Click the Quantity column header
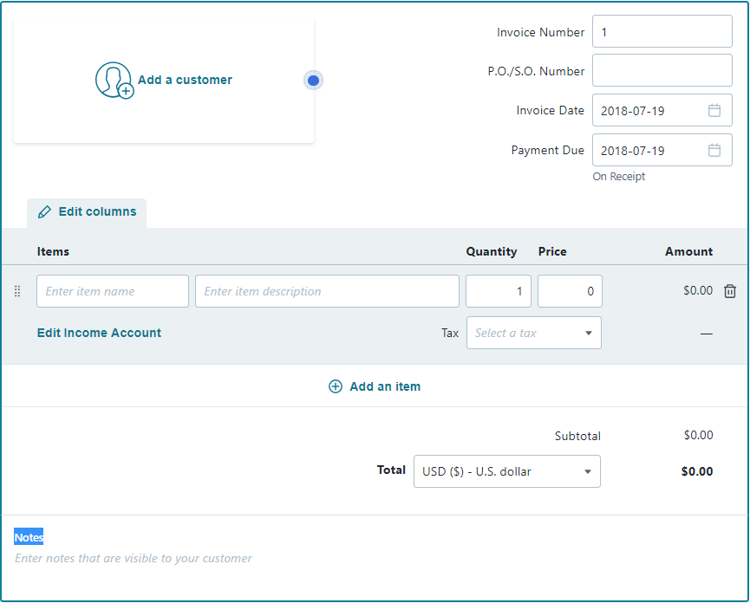The height and width of the screenshot is (603, 750). pos(492,252)
